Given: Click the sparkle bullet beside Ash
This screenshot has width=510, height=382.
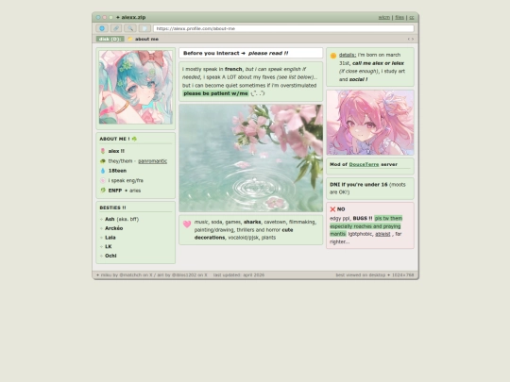Looking at the screenshot, I should tap(101, 219).
